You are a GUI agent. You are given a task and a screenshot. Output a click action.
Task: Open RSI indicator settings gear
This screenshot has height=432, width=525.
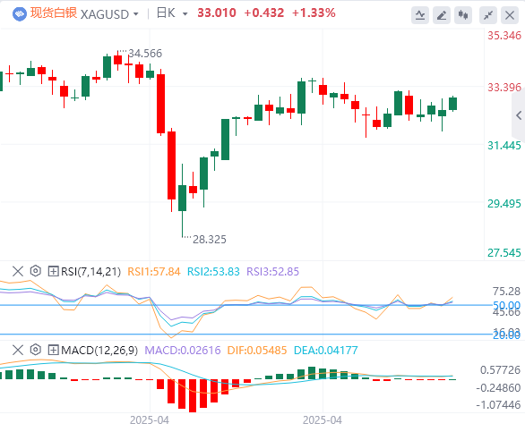coord(36,271)
